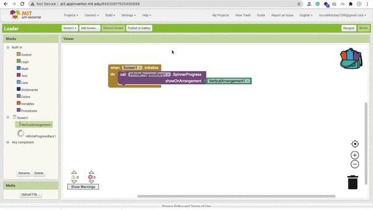Open the Dictionaries blocks category
Screen dimensions: 373x210
(x=29, y=90)
